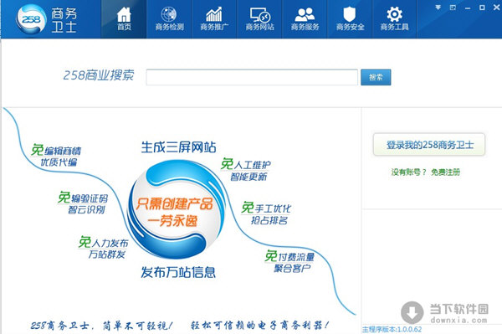502x334 pixels.
Task: Select the 商务服务 tab
Action: tap(305, 19)
